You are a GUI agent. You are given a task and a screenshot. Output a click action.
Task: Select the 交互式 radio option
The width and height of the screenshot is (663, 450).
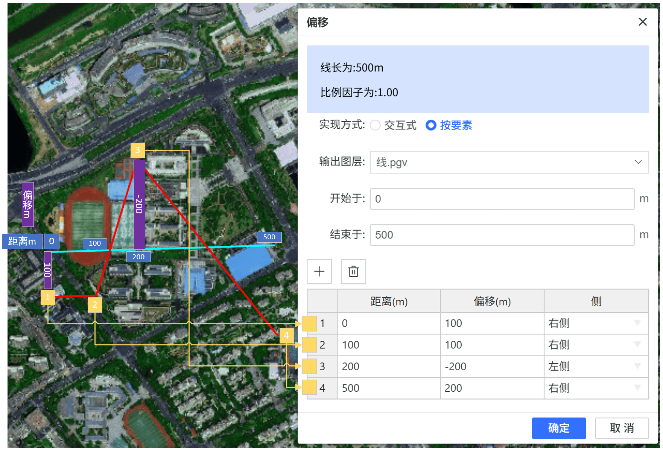click(x=375, y=125)
